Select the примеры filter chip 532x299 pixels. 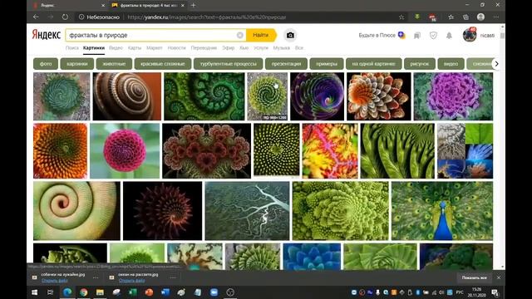327,64
